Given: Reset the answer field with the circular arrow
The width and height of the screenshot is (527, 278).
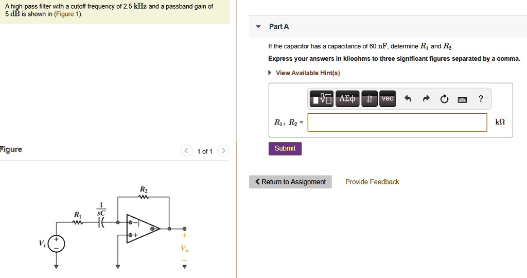Looking at the screenshot, I should [x=444, y=99].
